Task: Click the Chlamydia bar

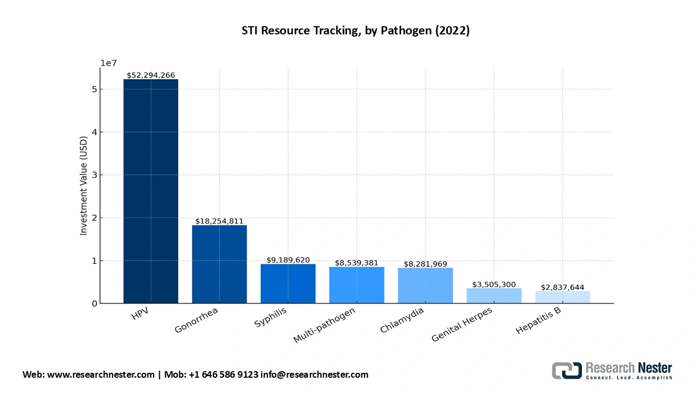Action: tap(425, 285)
